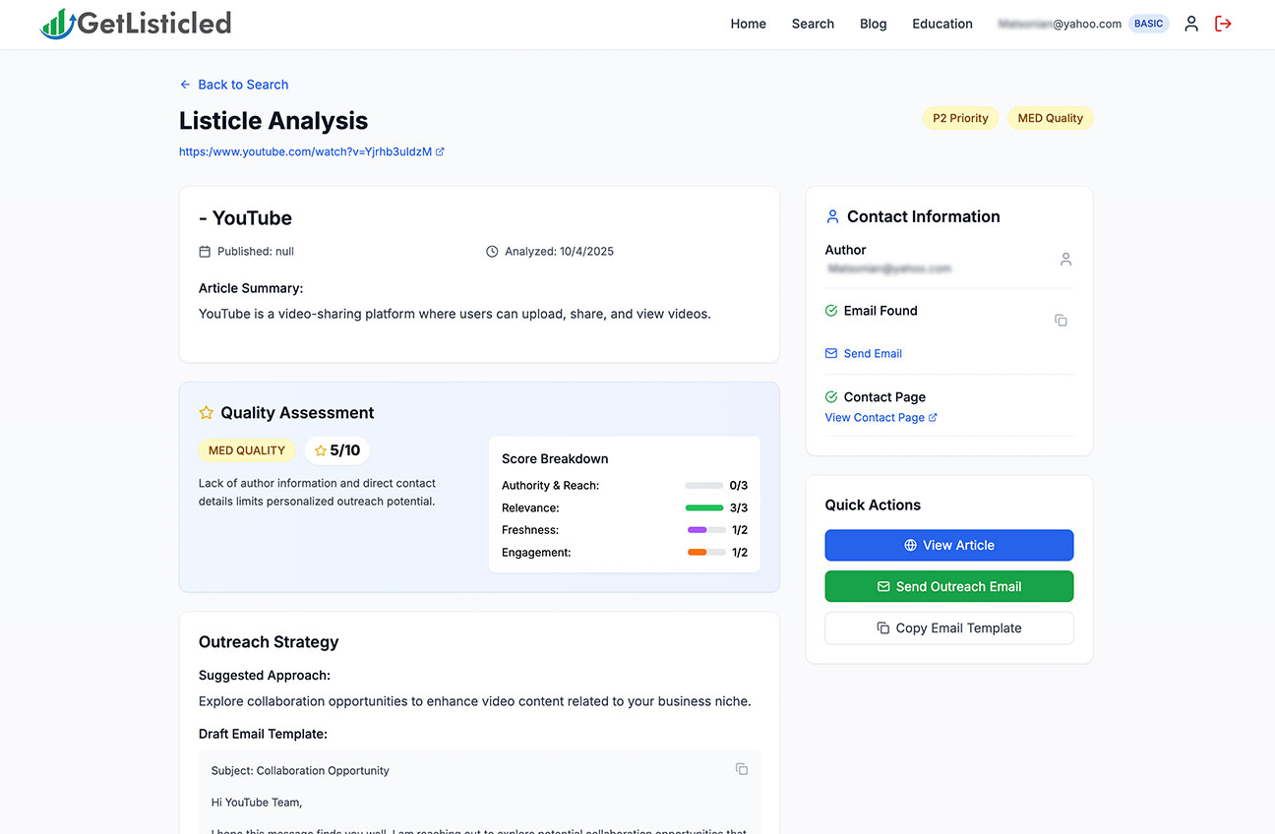Open the Education nav item
This screenshot has height=834, width=1275.
point(941,24)
